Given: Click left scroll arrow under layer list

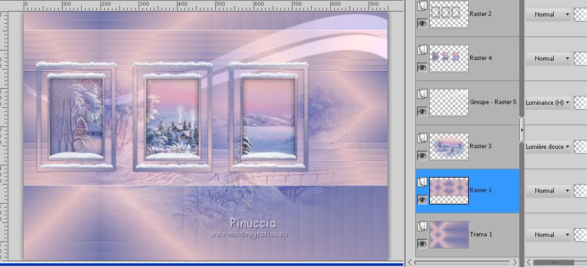Looking at the screenshot, I should [x=411, y=262].
